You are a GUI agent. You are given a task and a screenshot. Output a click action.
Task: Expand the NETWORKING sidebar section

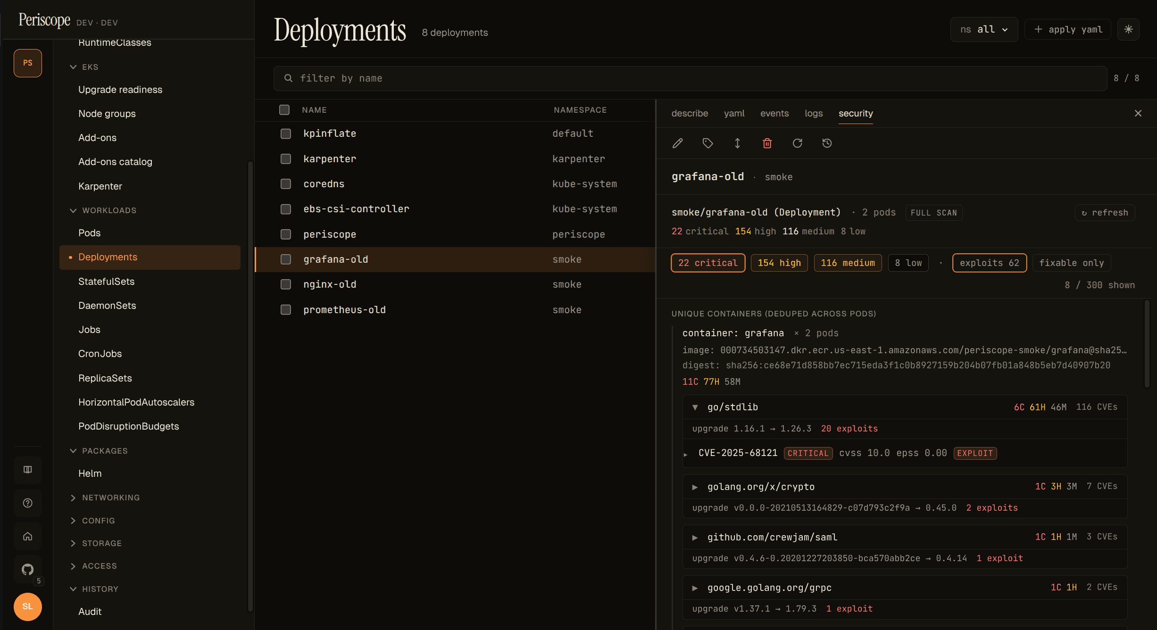click(105, 497)
